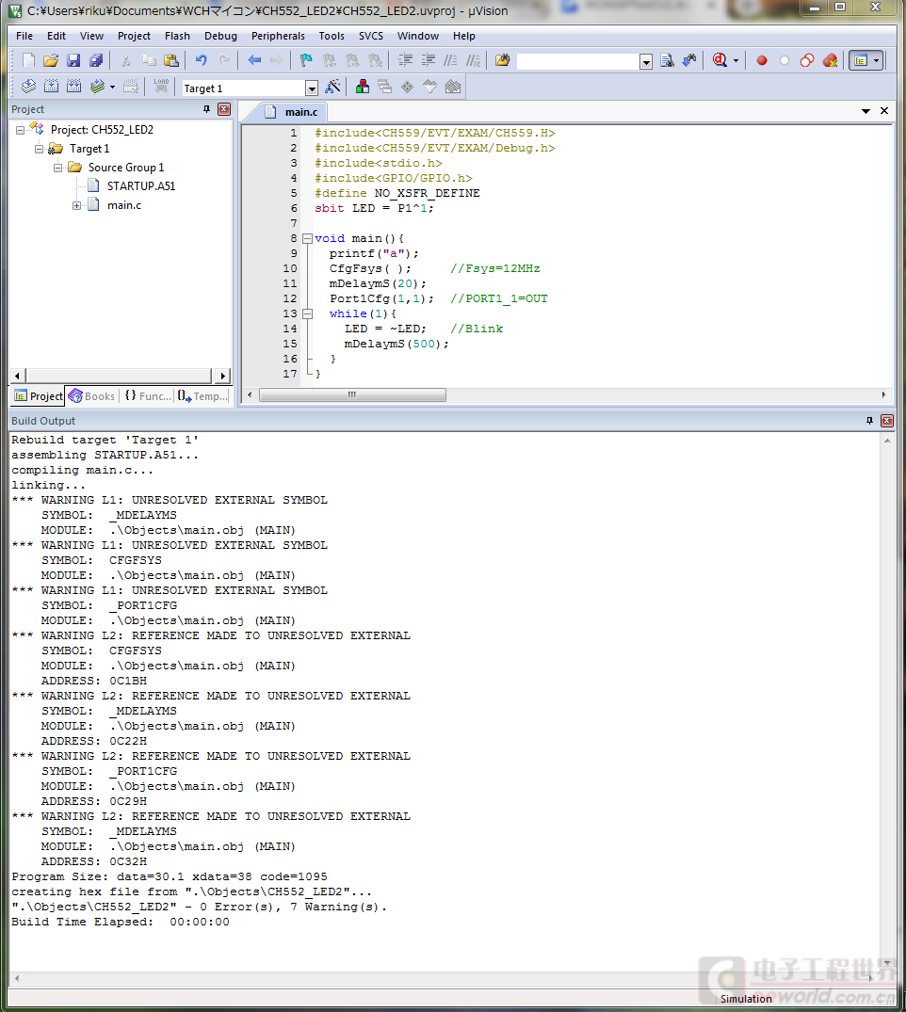Click the Project panel scroll left arrow
The image size is (906, 1012).
18,376
